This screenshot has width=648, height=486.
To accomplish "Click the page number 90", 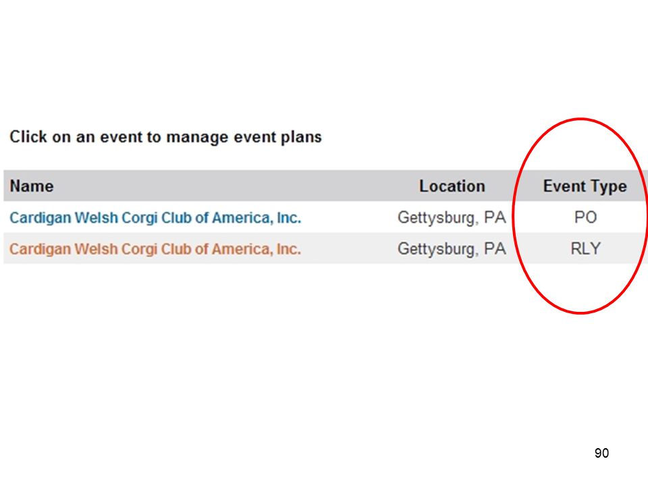I will (x=601, y=453).
